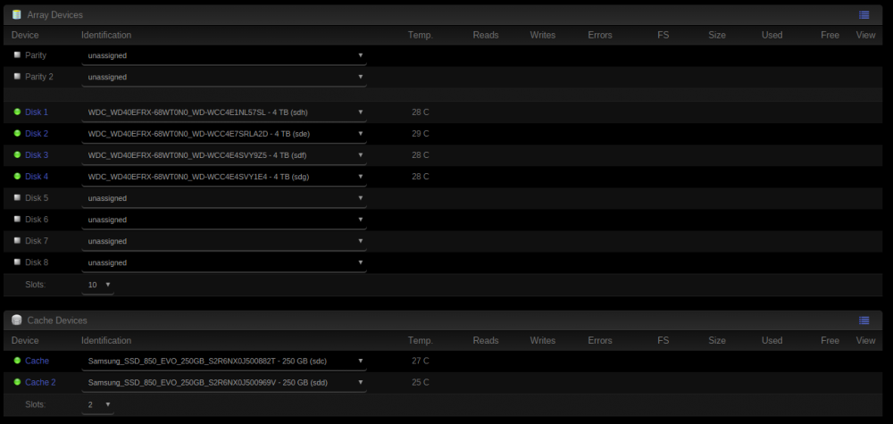Open the Parity 2 device assignment dropdown

pos(224,77)
